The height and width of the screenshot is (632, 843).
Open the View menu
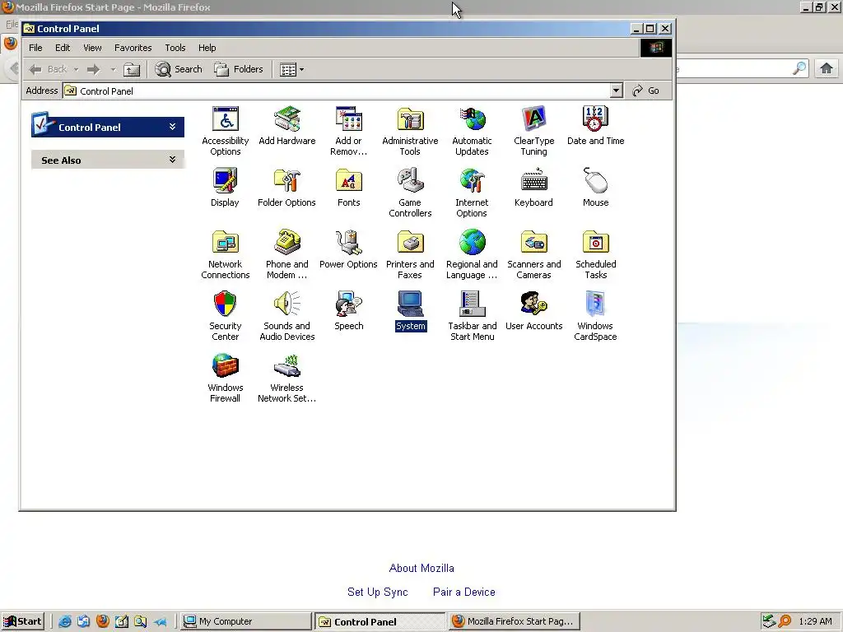point(92,48)
